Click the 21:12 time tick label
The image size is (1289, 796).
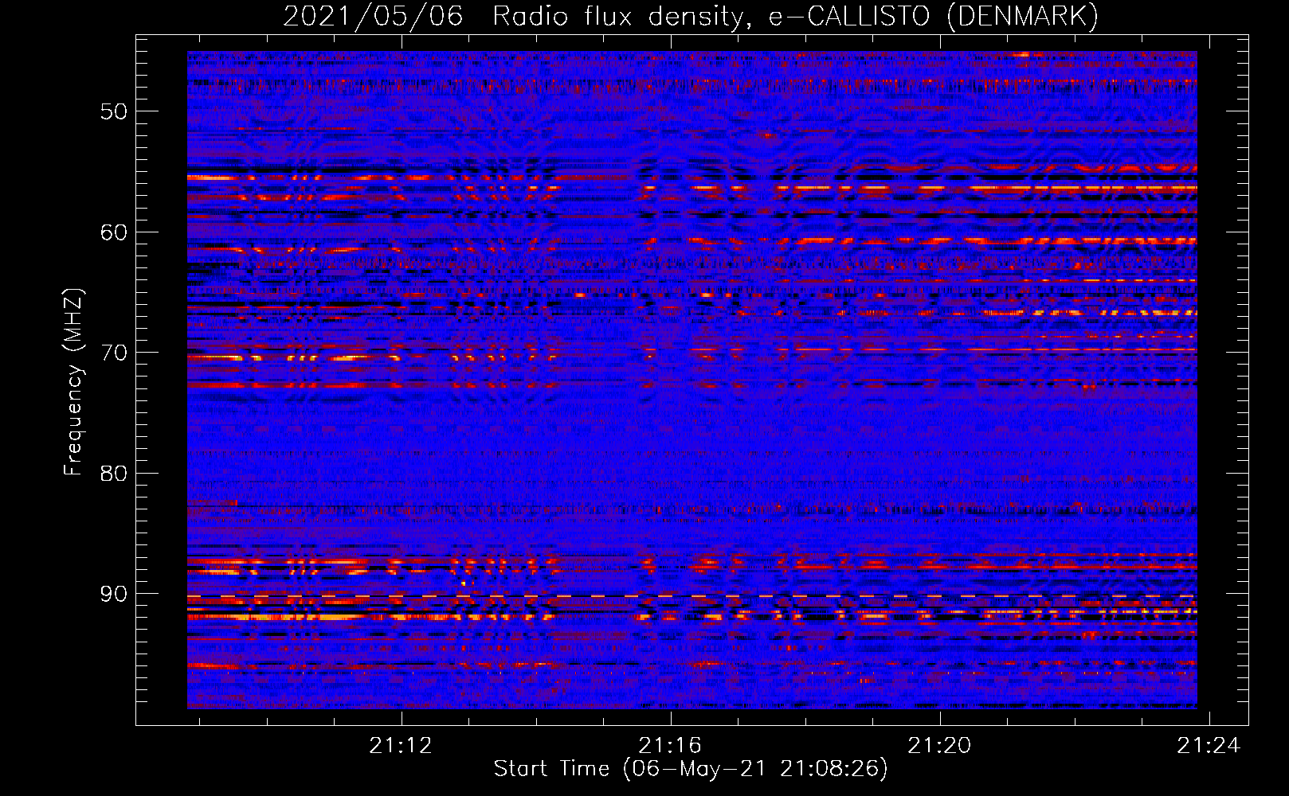point(401,745)
